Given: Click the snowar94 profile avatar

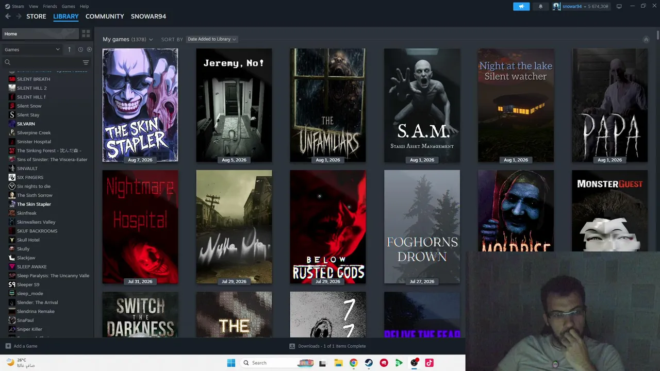Looking at the screenshot, I should coord(556,6).
